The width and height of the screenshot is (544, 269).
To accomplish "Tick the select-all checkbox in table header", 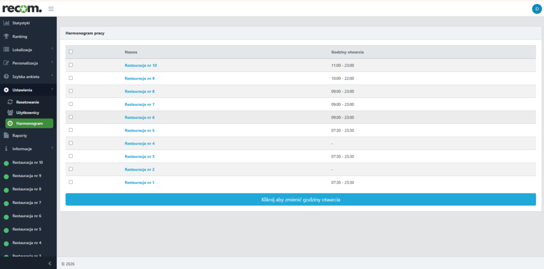I will tap(71, 52).
